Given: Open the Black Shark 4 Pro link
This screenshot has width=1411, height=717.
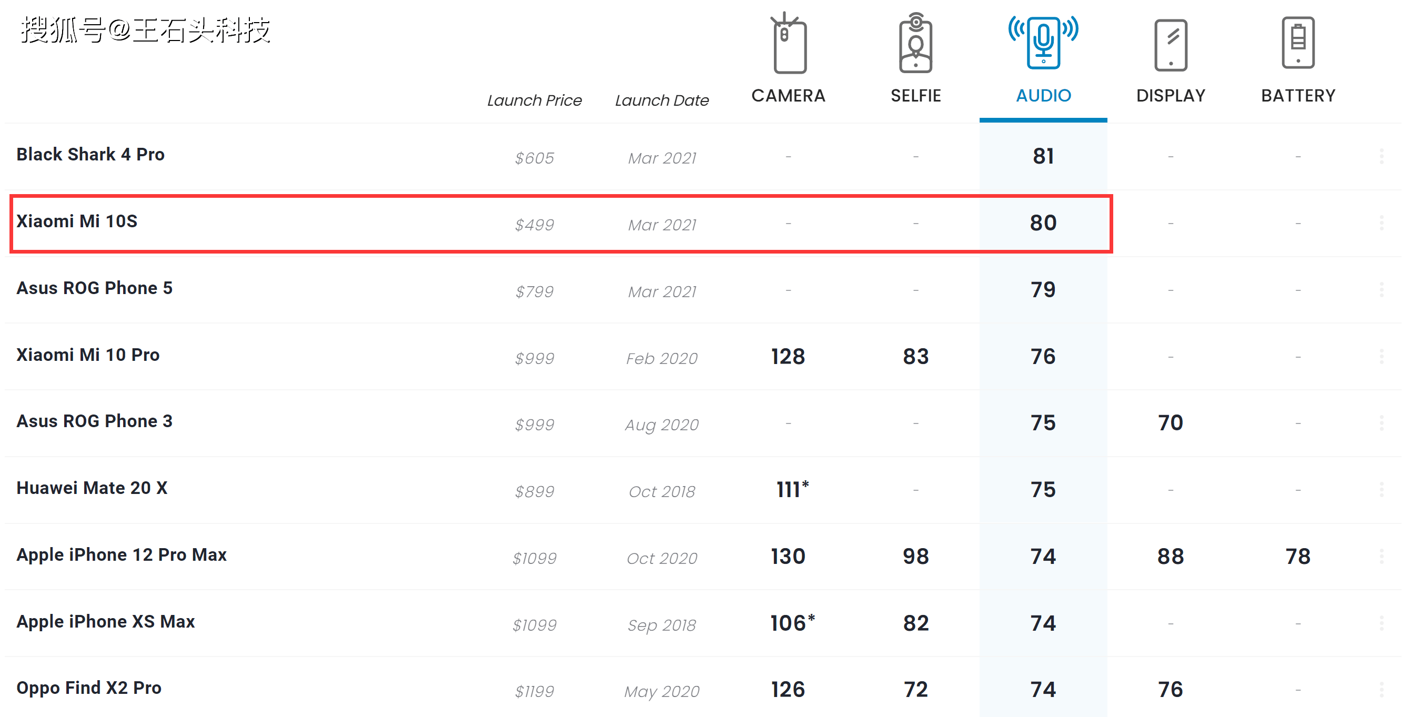Looking at the screenshot, I should [90, 155].
